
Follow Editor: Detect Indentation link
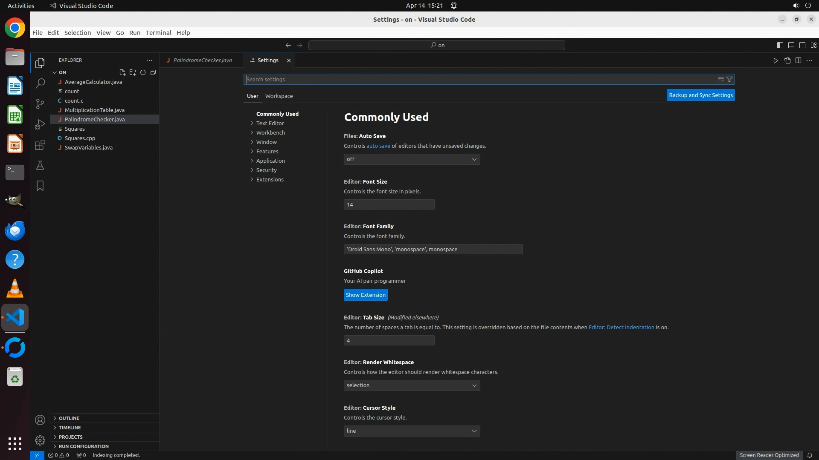pos(621,328)
